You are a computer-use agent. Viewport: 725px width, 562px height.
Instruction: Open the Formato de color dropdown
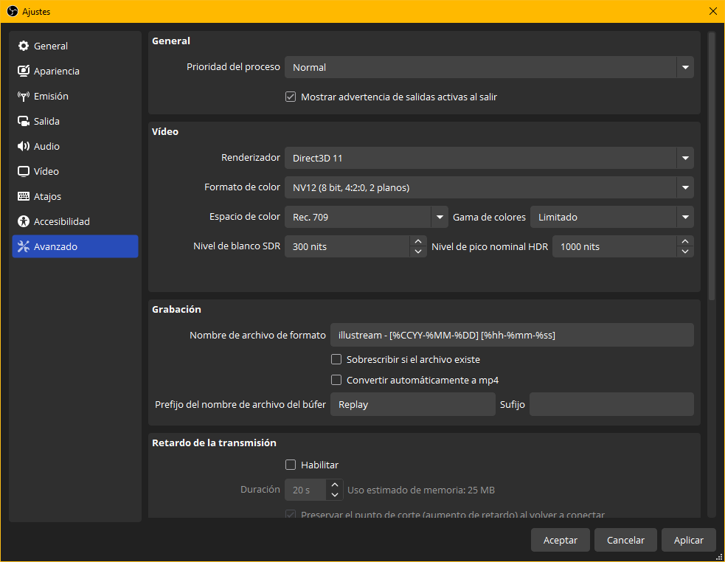click(x=489, y=187)
